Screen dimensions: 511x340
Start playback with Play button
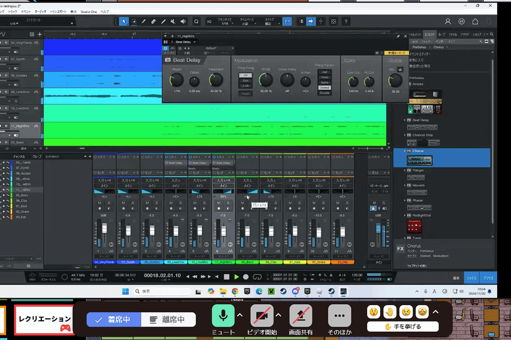(237, 277)
